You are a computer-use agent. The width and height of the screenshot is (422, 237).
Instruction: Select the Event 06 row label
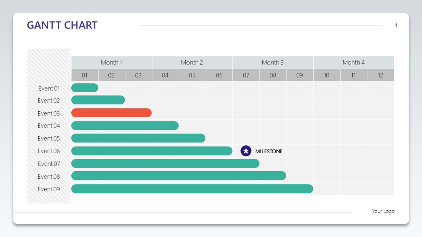[49, 151]
